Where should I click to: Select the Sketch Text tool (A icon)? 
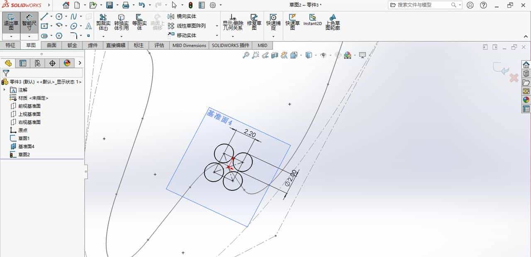coord(89,25)
